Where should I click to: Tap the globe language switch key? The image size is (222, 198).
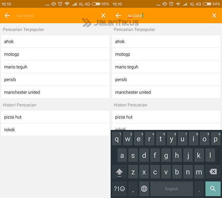click(x=144, y=188)
